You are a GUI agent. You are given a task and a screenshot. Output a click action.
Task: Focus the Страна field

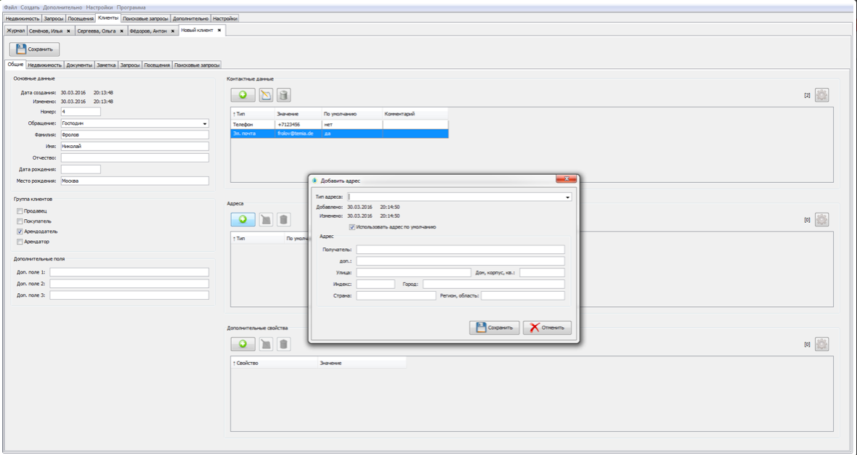397,295
